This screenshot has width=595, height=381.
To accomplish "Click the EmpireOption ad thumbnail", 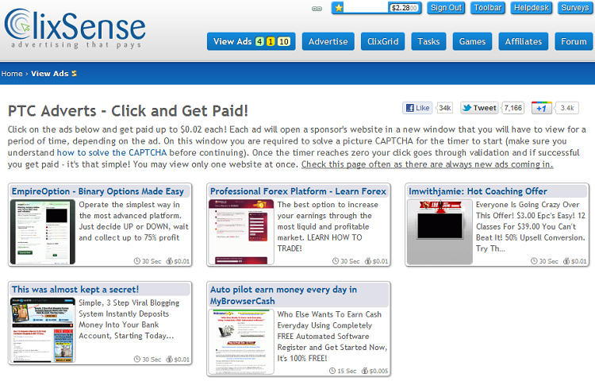I will [43, 232].
